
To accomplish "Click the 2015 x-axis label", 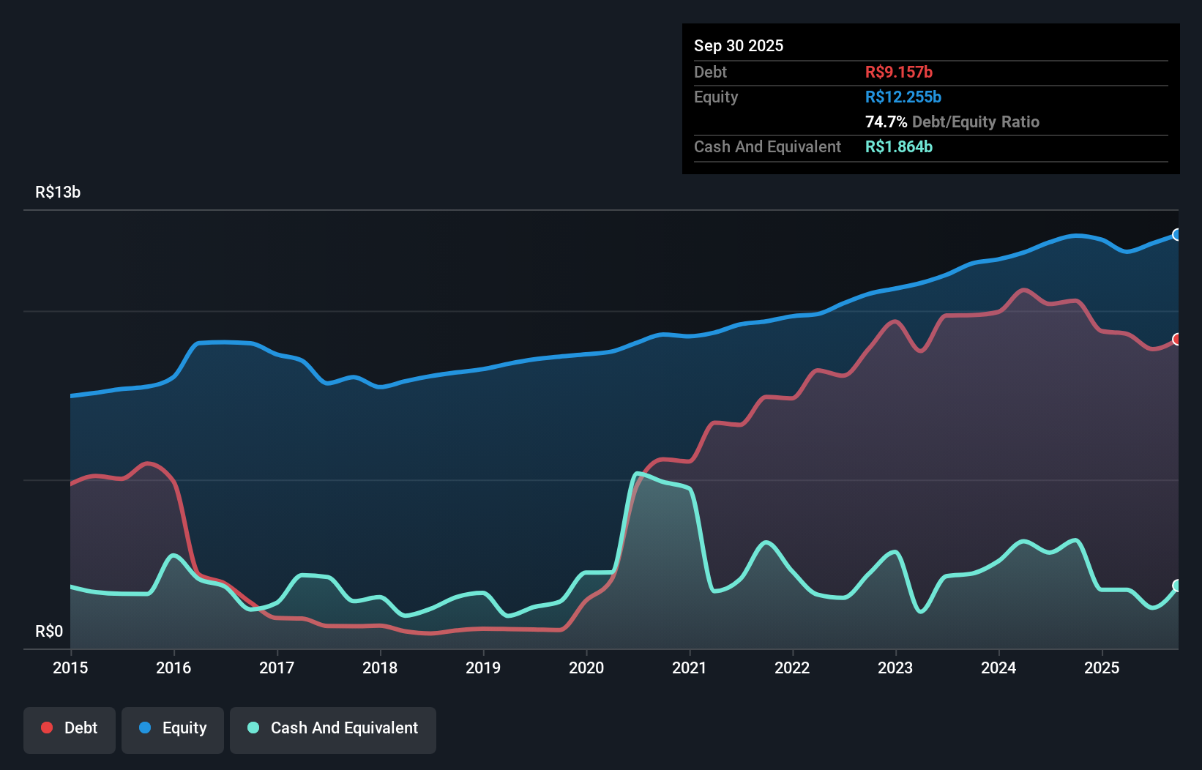I will [x=70, y=668].
